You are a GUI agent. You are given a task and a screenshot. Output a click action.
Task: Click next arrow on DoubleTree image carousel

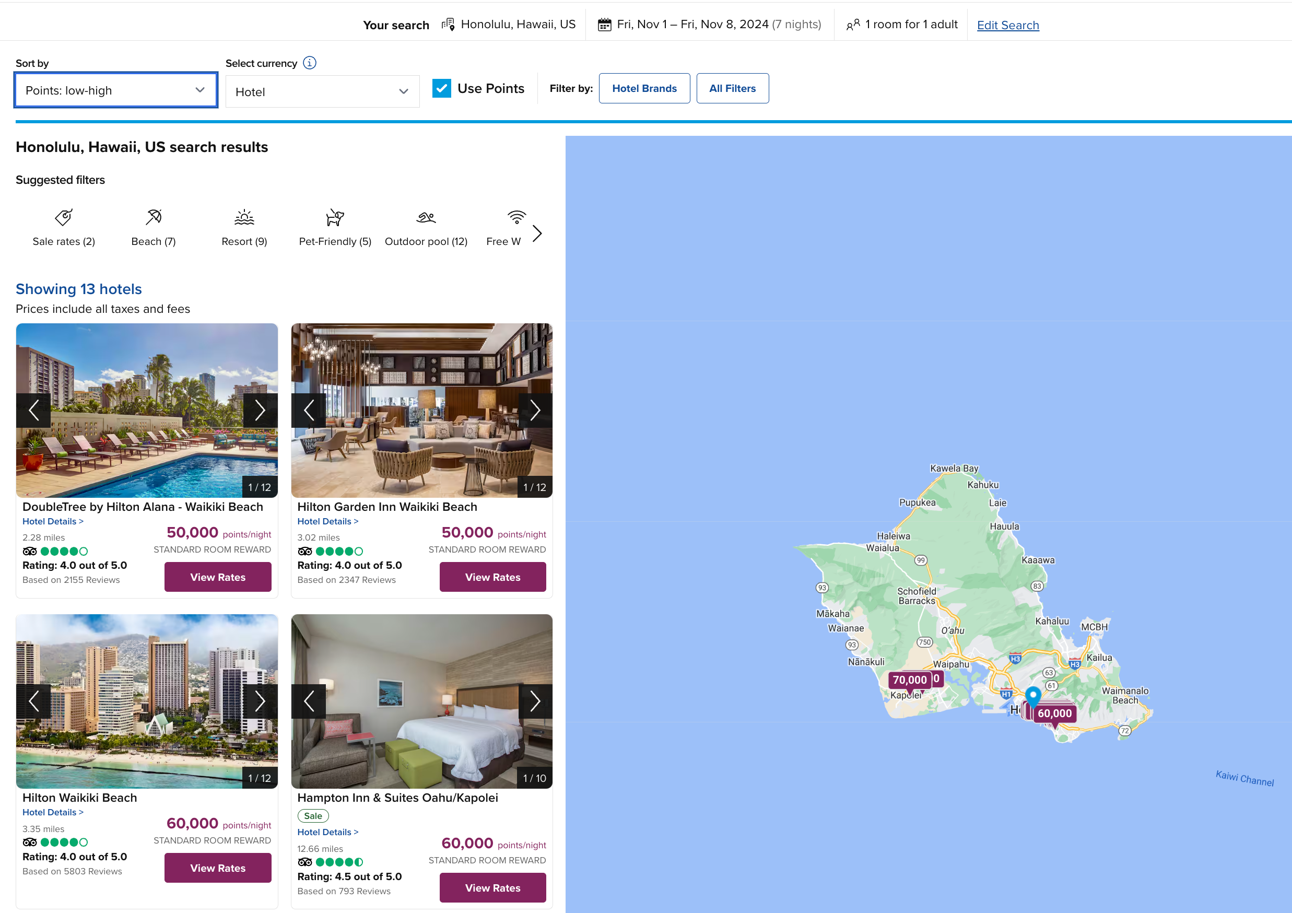pos(261,410)
